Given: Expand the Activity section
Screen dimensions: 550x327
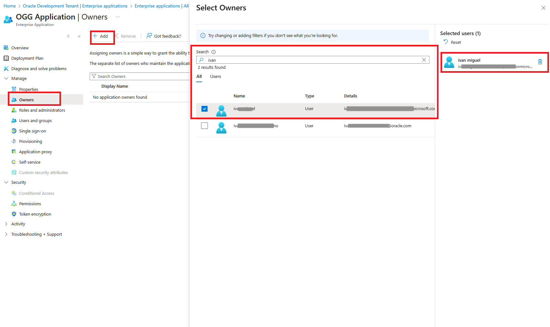Looking at the screenshot, I should point(6,224).
